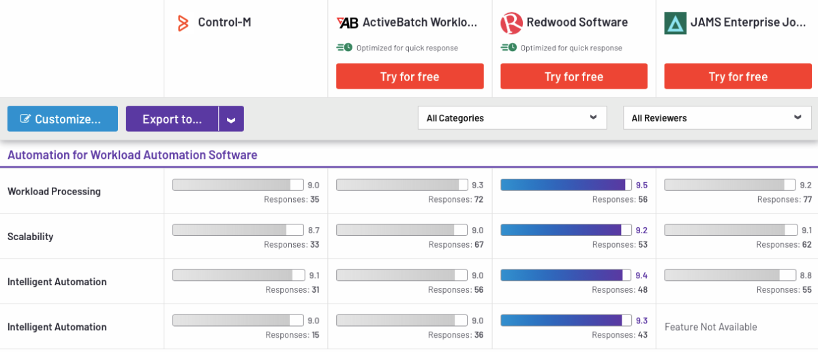Click the Redwood Software red logo
This screenshot has width=818, height=352.
pos(511,23)
